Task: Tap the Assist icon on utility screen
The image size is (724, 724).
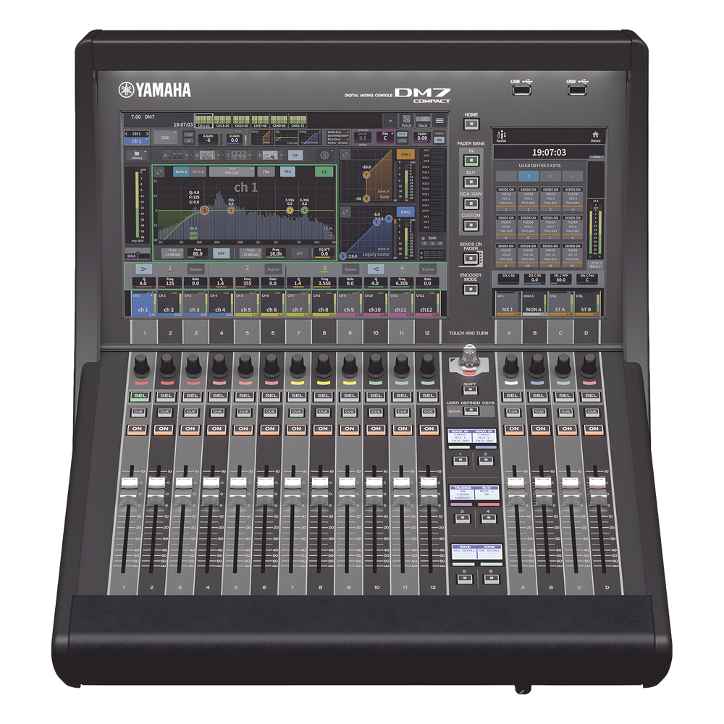Action: (502, 136)
